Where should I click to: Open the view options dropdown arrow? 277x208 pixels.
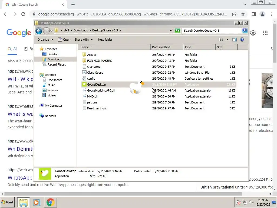[x=227, y=40]
